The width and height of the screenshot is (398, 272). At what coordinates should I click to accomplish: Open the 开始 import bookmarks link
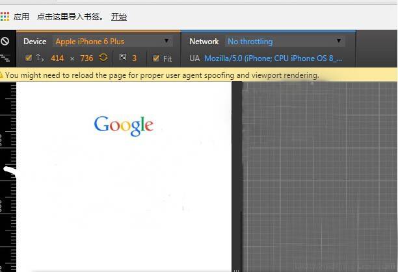tap(119, 17)
